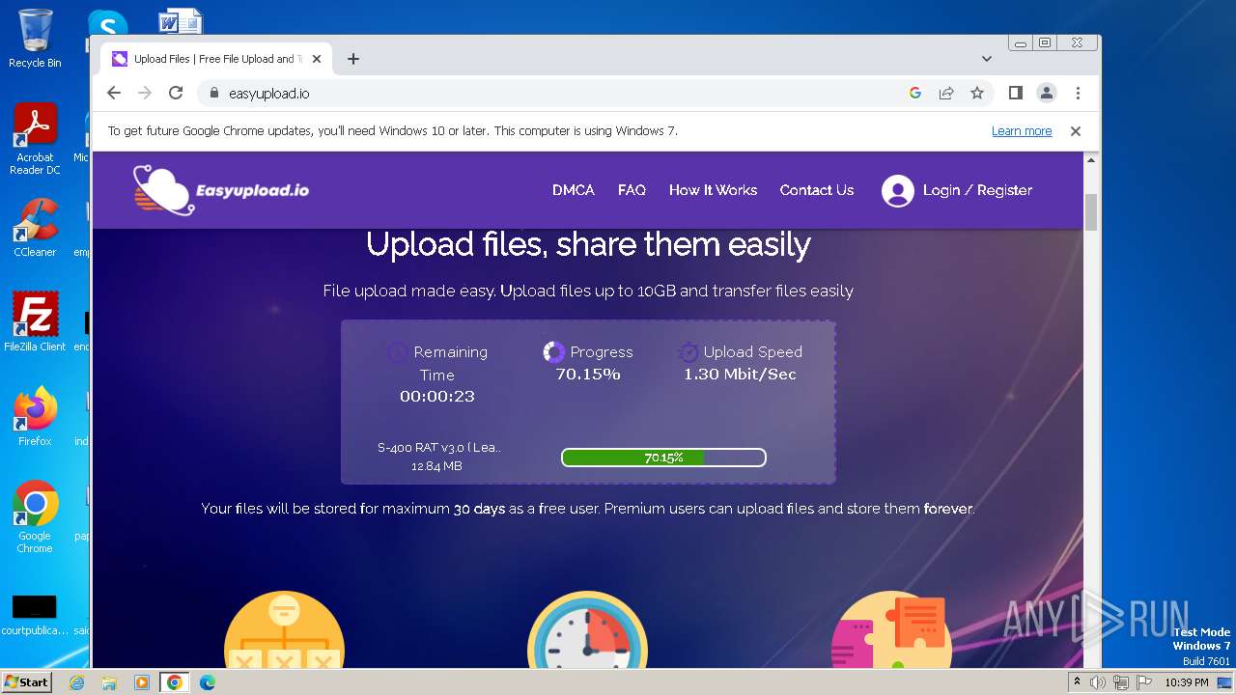Open the user avatar icon next to Login
The height and width of the screenshot is (695, 1236).
click(x=897, y=191)
